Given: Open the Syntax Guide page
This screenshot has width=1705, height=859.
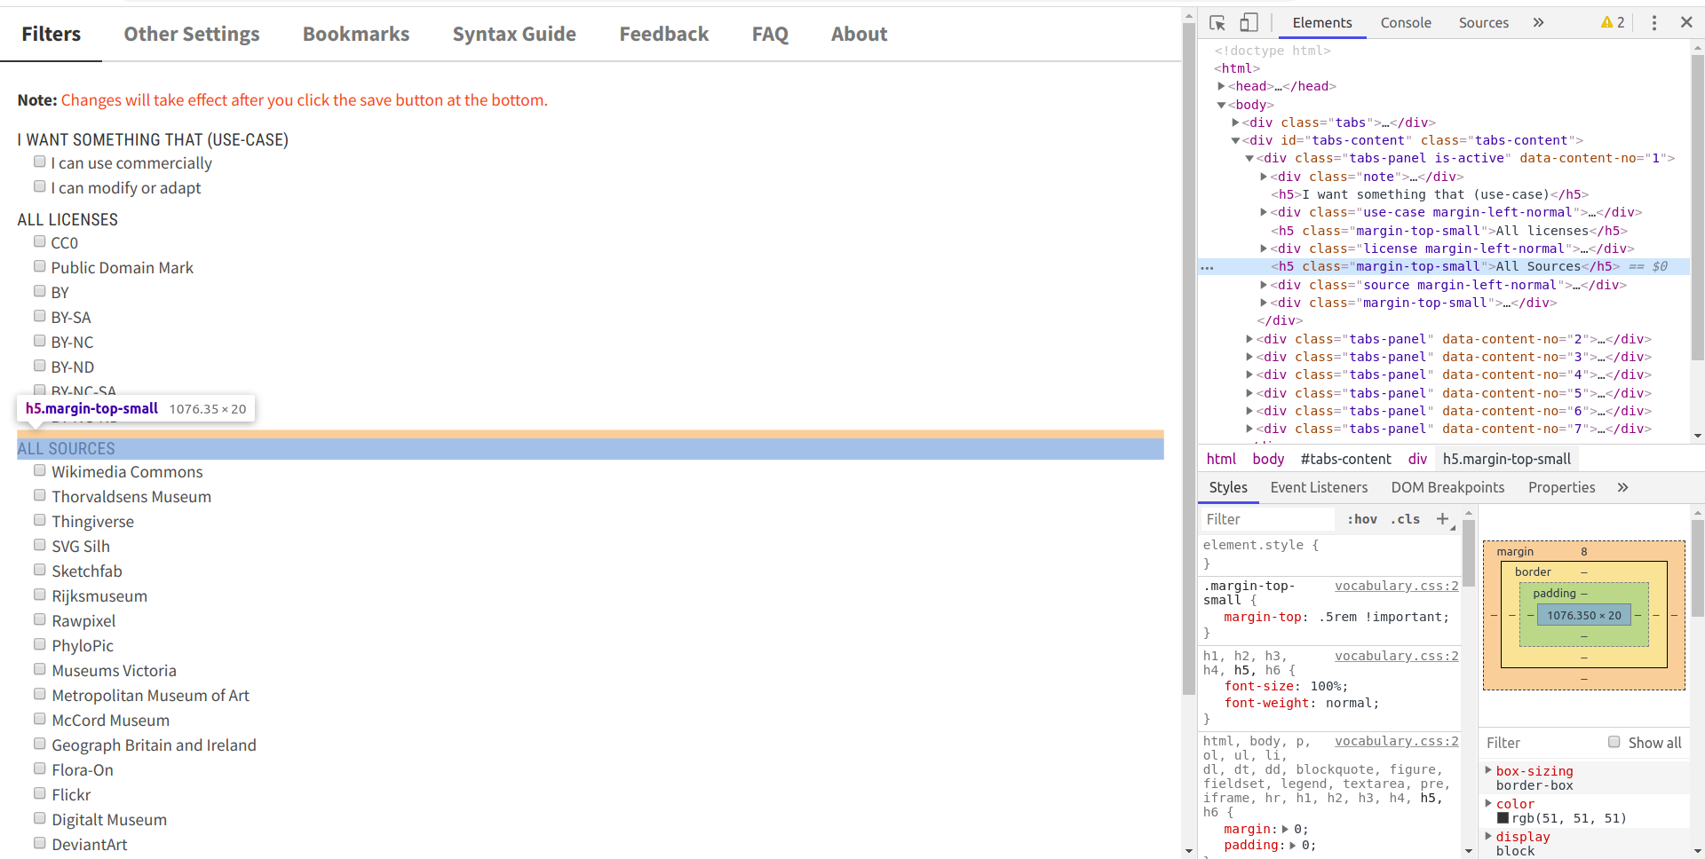Looking at the screenshot, I should [514, 34].
